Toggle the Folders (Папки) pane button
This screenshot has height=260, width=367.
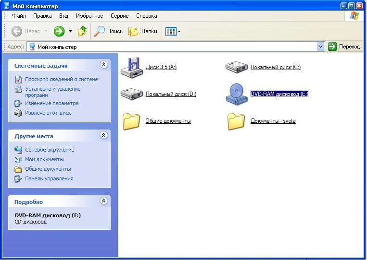(x=143, y=31)
